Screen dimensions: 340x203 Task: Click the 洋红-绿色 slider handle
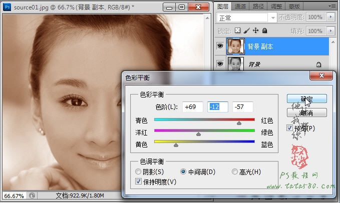(198, 134)
